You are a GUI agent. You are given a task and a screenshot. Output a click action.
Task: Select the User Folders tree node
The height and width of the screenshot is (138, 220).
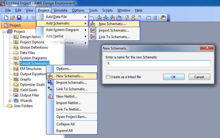click(23, 106)
